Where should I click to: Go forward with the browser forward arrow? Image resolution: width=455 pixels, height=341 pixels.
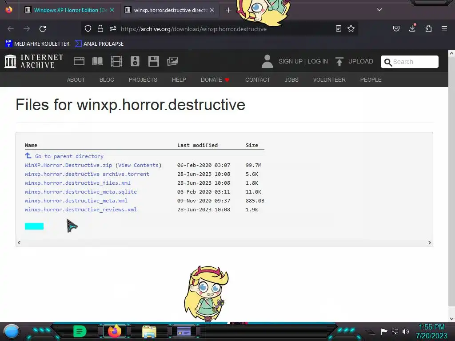click(27, 29)
